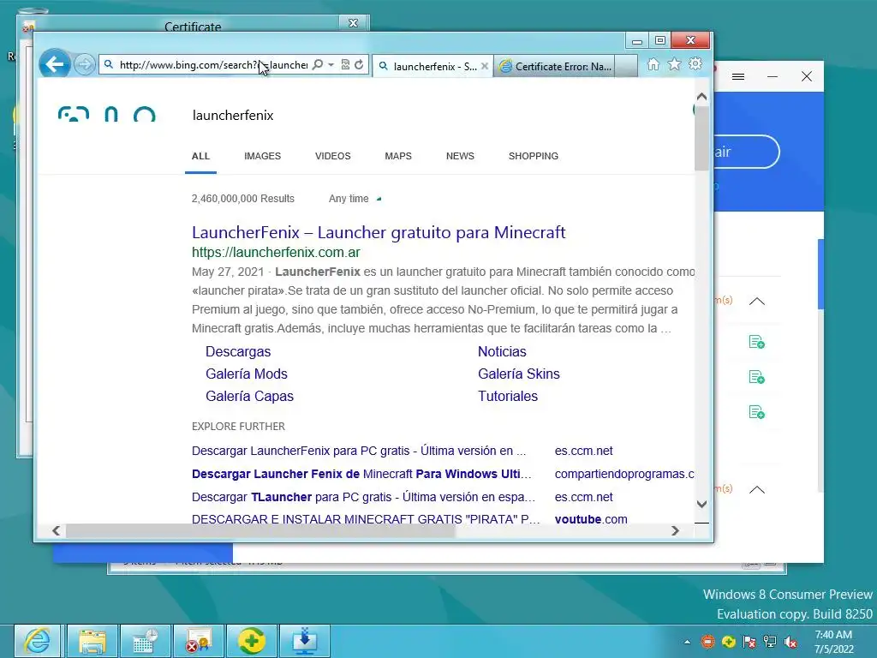
Task: Open the download installer taskbar app
Action: point(304,641)
